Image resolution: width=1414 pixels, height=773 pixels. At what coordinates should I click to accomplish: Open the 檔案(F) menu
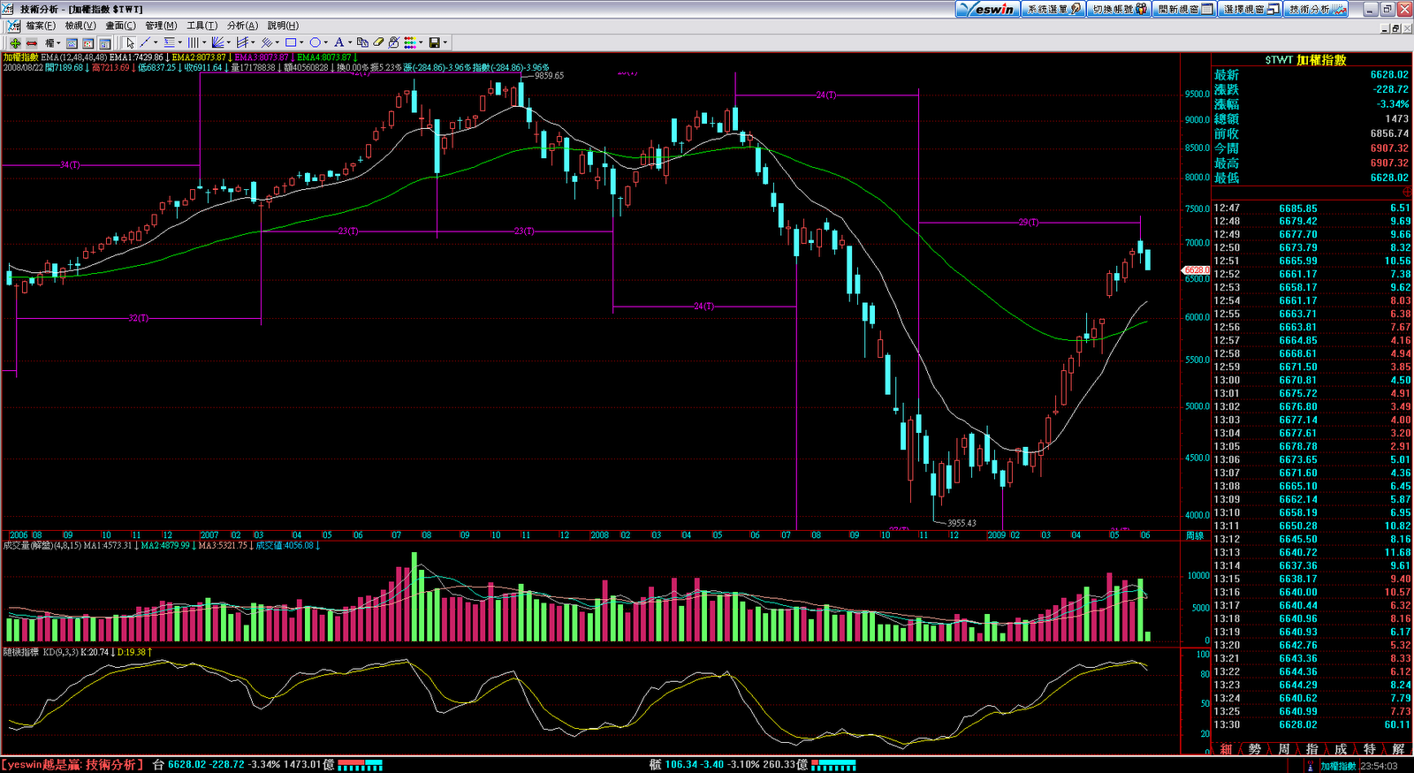click(41, 26)
